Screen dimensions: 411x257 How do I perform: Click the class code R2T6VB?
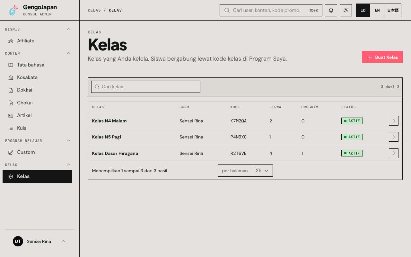click(239, 153)
